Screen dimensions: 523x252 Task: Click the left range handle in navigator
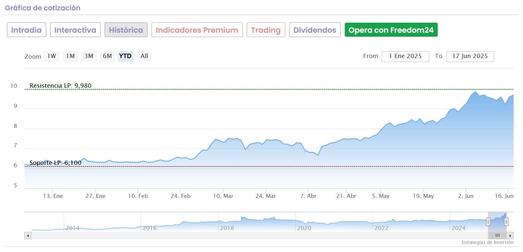tap(488, 222)
